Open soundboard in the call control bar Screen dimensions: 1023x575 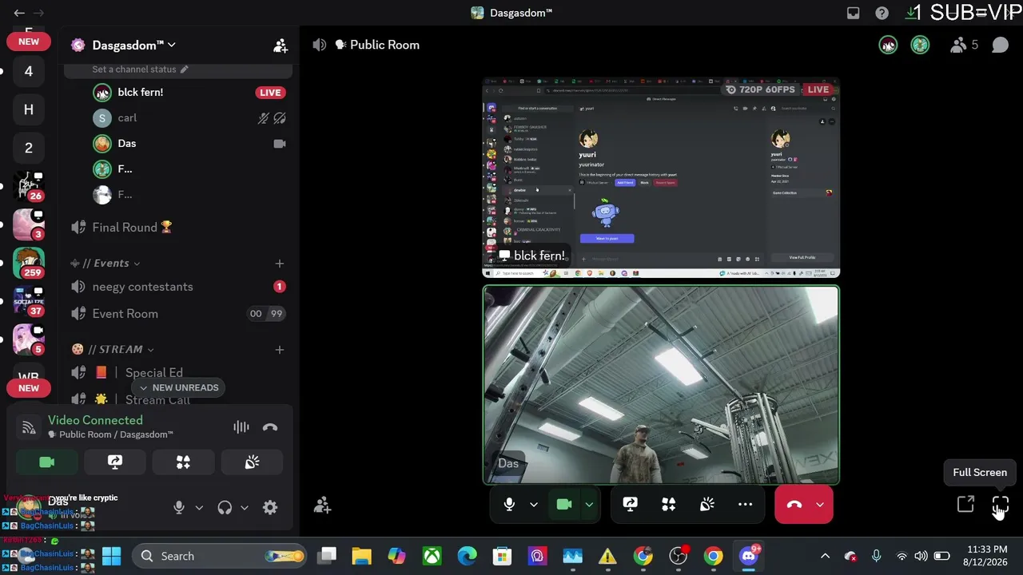[x=707, y=504]
